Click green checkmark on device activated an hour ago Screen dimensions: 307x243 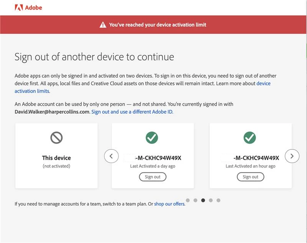click(250, 138)
